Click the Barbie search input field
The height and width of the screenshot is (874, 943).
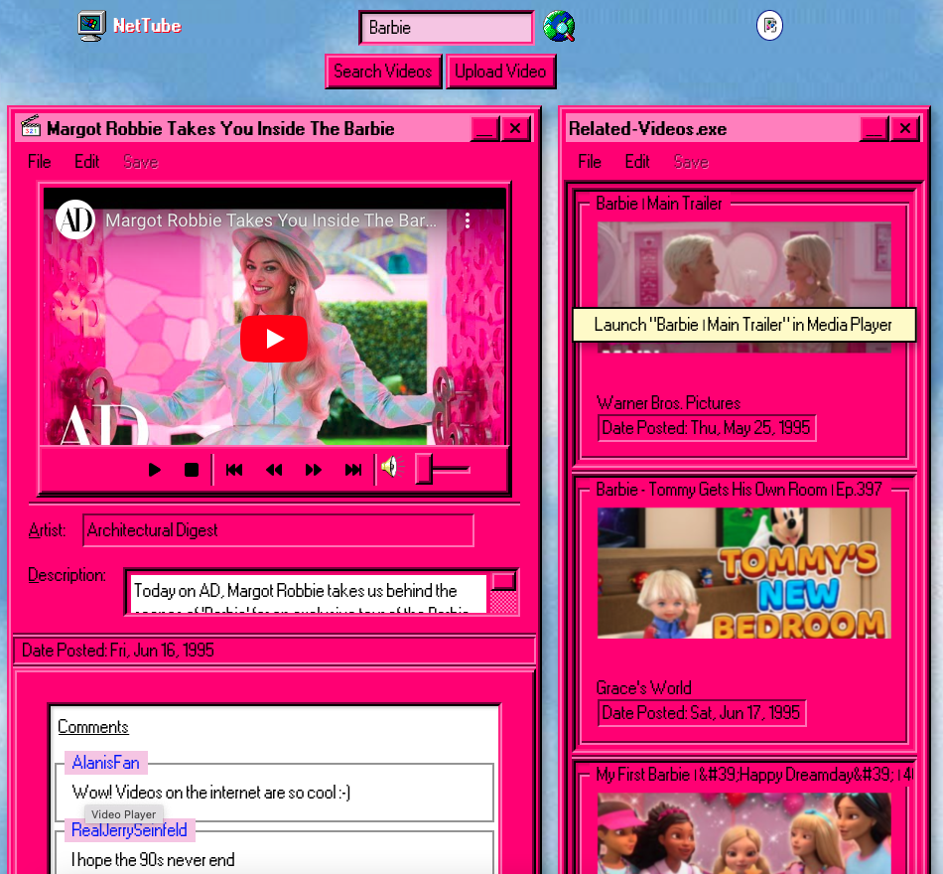pos(447,28)
